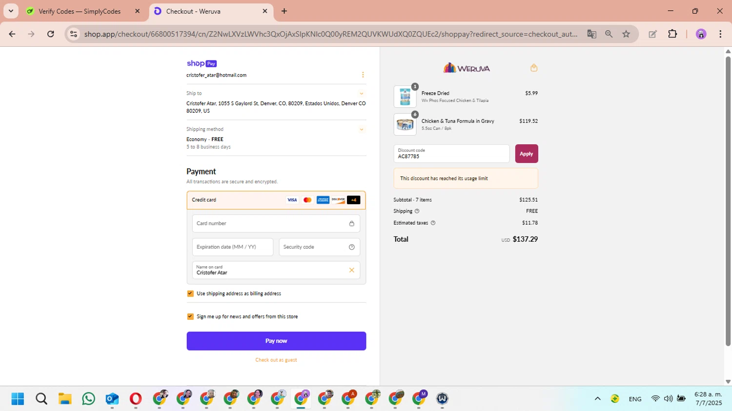The height and width of the screenshot is (411, 732).
Task: Click the email cristofer_atar@hotmail.com
Action: coord(216,75)
